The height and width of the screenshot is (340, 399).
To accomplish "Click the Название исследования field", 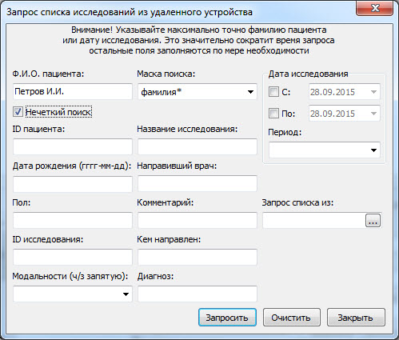I will 198,146.
